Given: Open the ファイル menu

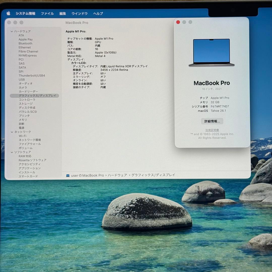Looking at the screenshot, I should pyautogui.click(x=47, y=14).
